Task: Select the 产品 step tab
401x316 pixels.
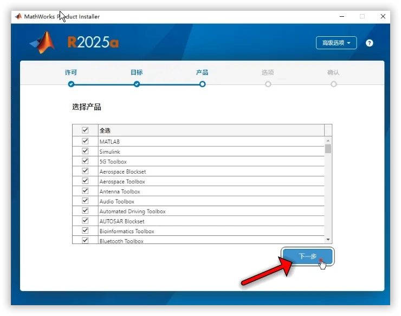Action: click(202, 73)
